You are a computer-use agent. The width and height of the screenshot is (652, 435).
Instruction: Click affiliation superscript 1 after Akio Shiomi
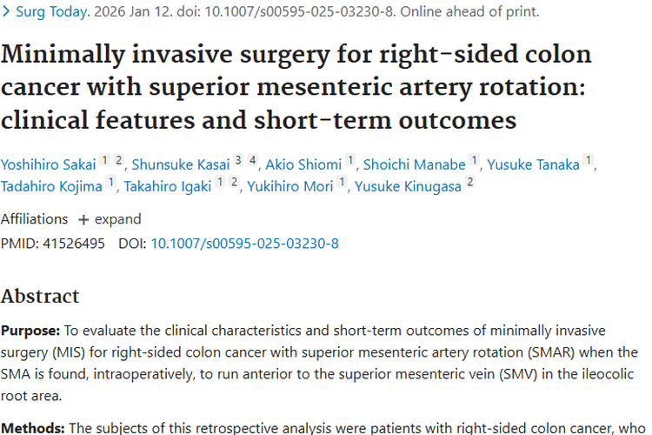tap(350, 160)
